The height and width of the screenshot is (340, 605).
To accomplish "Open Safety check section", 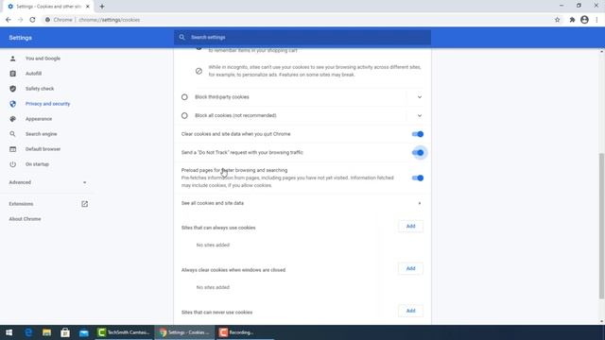I will [40, 89].
